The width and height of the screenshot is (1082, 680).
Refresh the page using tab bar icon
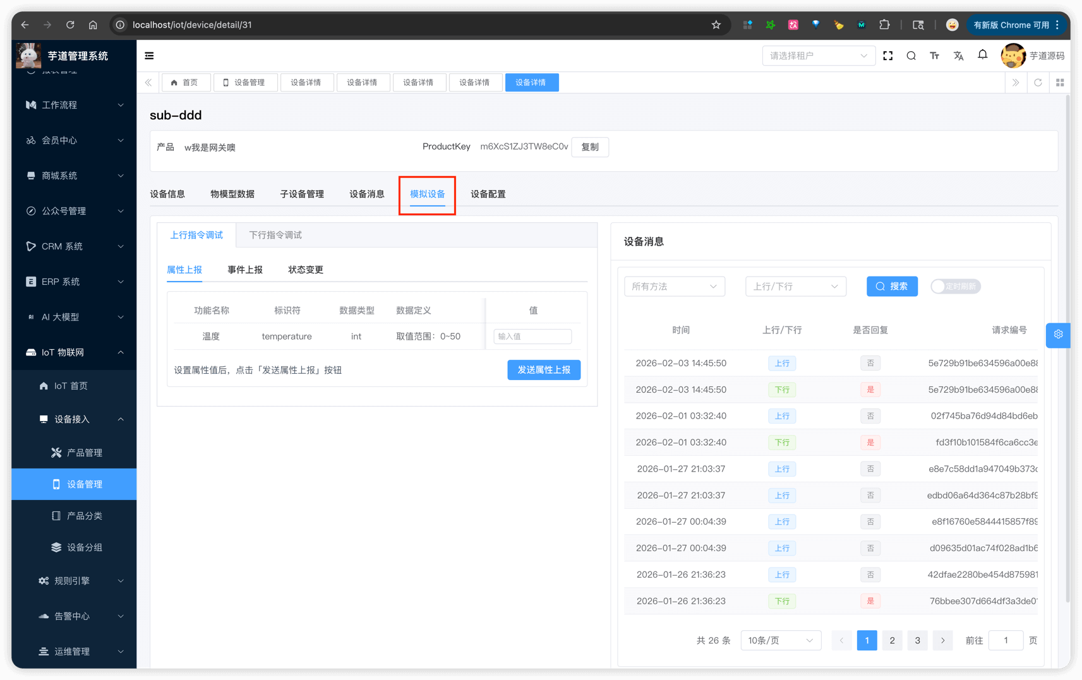[1038, 83]
